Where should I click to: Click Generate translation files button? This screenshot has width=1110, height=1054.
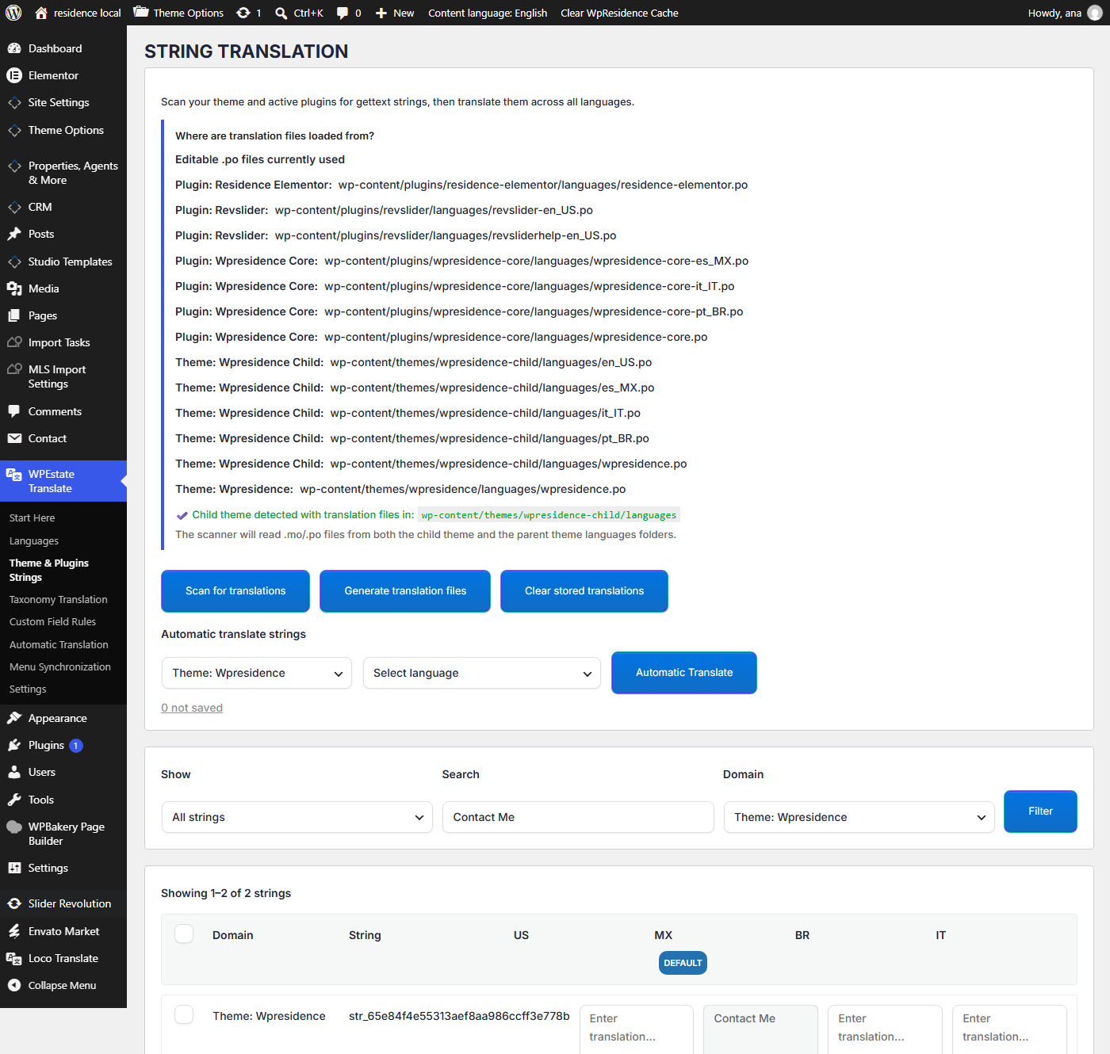(x=405, y=591)
